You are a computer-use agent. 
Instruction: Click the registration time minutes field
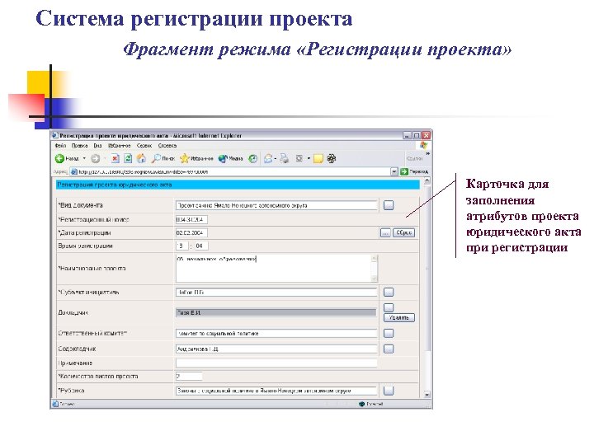pos(201,246)
